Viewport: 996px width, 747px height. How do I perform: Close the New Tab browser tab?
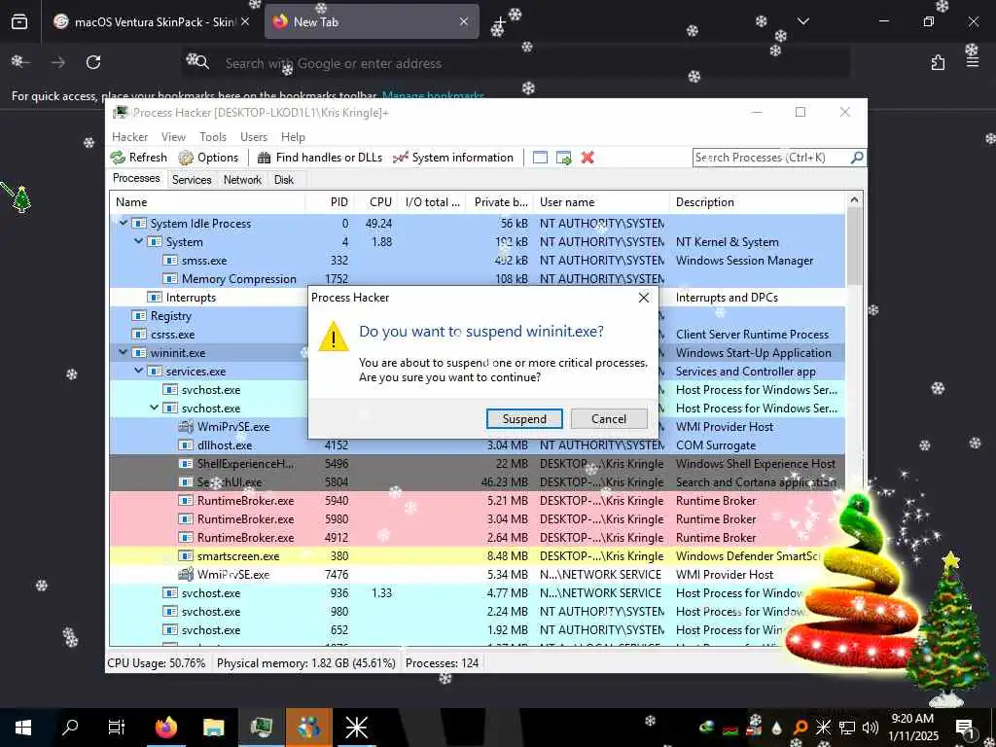464,21
